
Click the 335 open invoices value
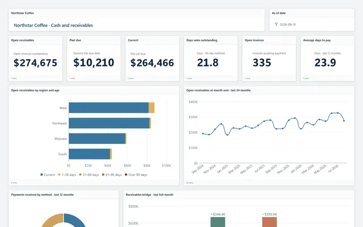coord(262,62)
